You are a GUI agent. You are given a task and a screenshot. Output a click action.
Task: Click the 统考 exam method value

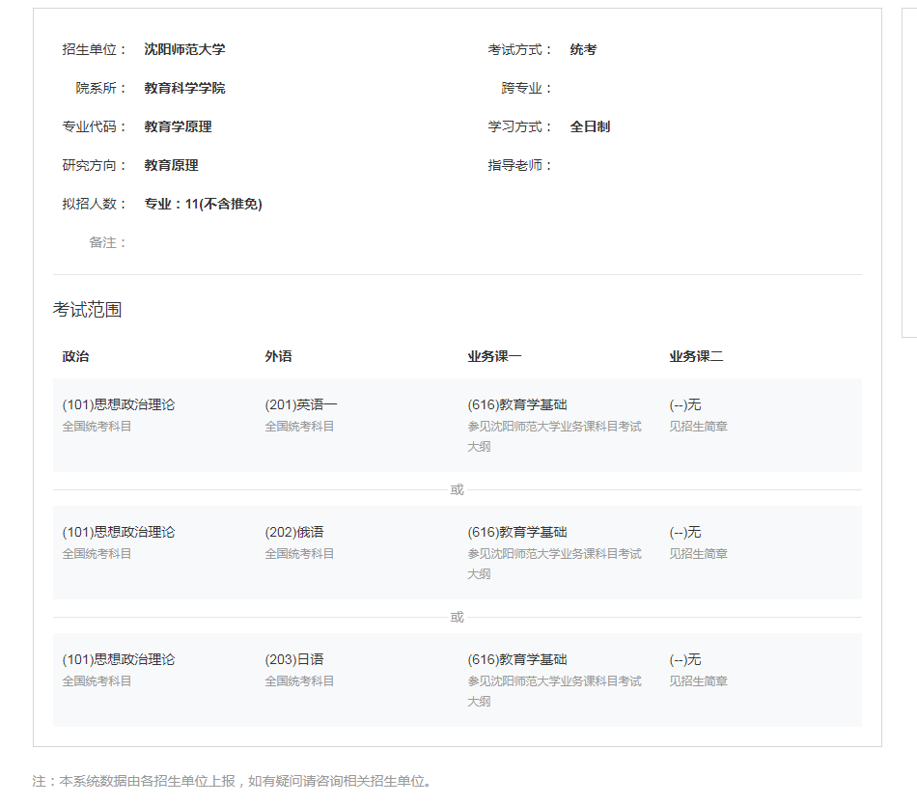[x=583, y=49]
